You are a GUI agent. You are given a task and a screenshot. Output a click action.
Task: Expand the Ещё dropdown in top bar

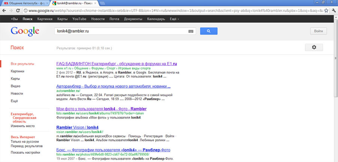tap(174, 19)
